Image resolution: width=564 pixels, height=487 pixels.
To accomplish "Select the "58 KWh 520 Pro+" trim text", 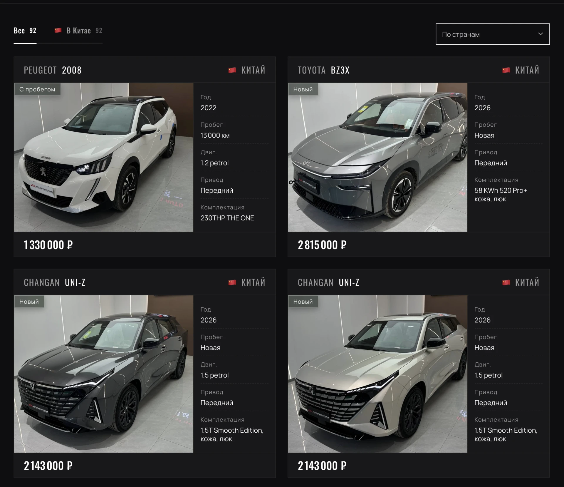I will pyautogui.click(x=501, y=190).
